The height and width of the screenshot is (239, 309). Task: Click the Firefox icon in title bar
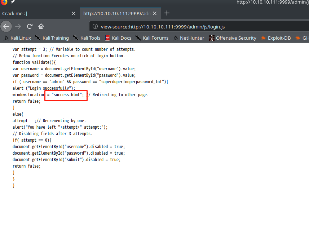4,2
